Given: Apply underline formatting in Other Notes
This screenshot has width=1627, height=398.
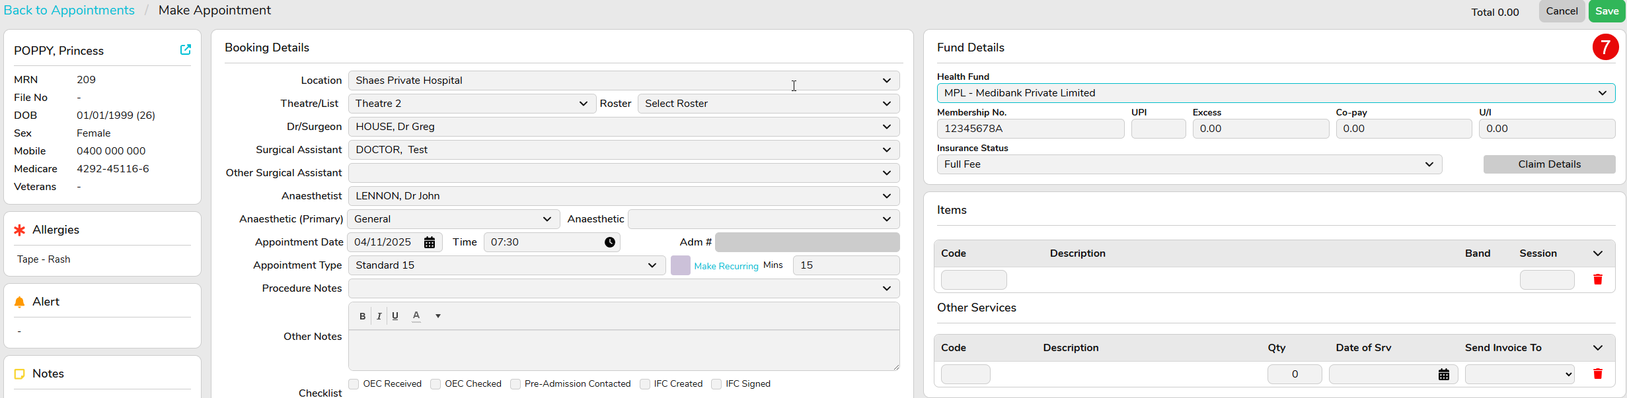Looking at the screenshot, I should [x=395, y=316].
